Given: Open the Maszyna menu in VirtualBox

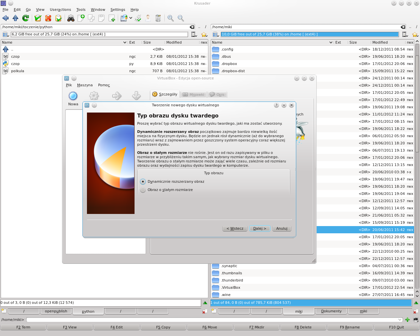Looking at the screenshot, I should pyautogui.click(x=85, y=85).
